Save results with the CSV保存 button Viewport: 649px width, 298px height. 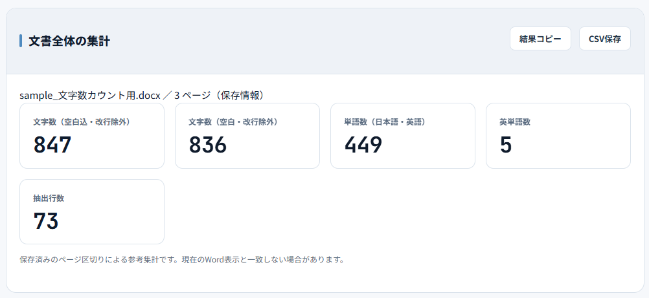[x=604, y=39]
